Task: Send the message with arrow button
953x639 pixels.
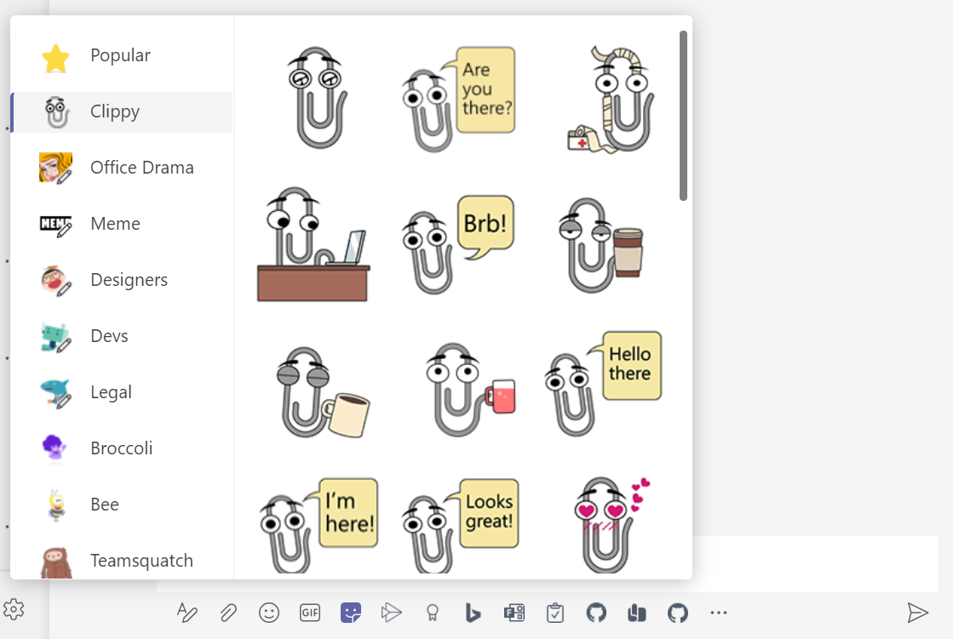Action: pos(917,612)
